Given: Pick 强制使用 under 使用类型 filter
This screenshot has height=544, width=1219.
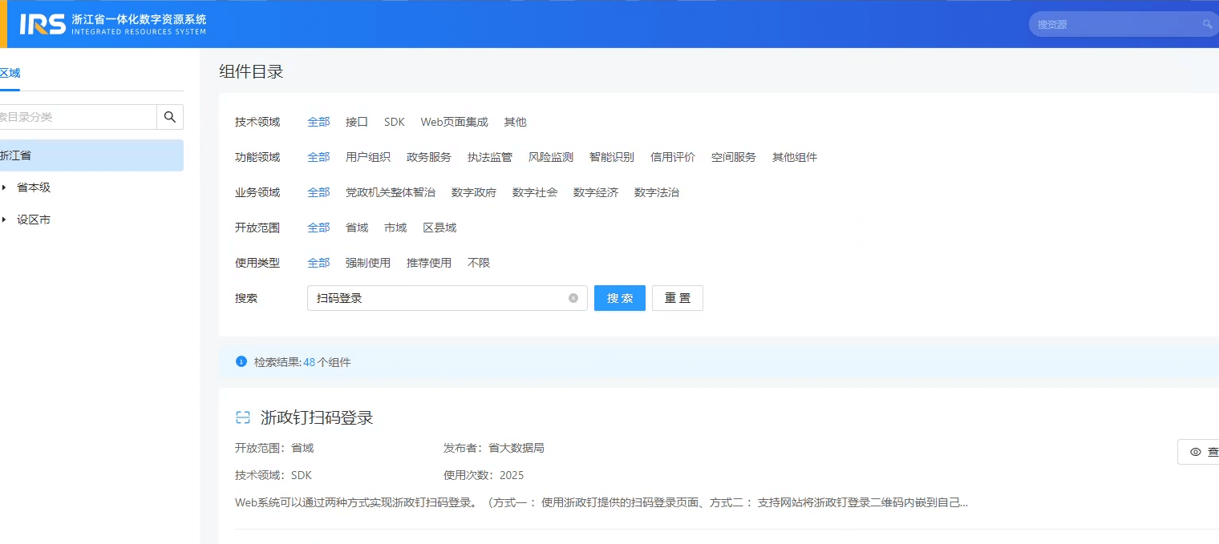Looking at the screenshot, I should pyautogui.click(x=367, y=263).
